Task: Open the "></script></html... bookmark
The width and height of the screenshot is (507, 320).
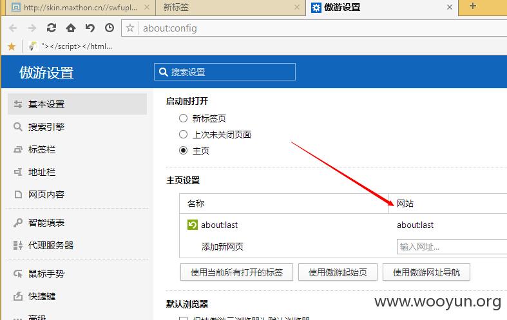Action: pos(70,46)
